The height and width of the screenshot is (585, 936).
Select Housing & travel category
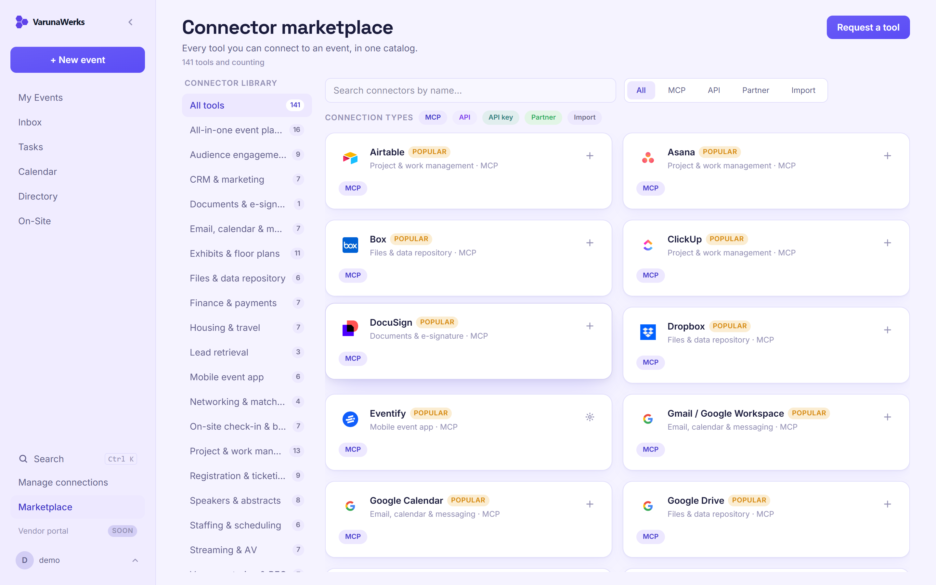247,328
